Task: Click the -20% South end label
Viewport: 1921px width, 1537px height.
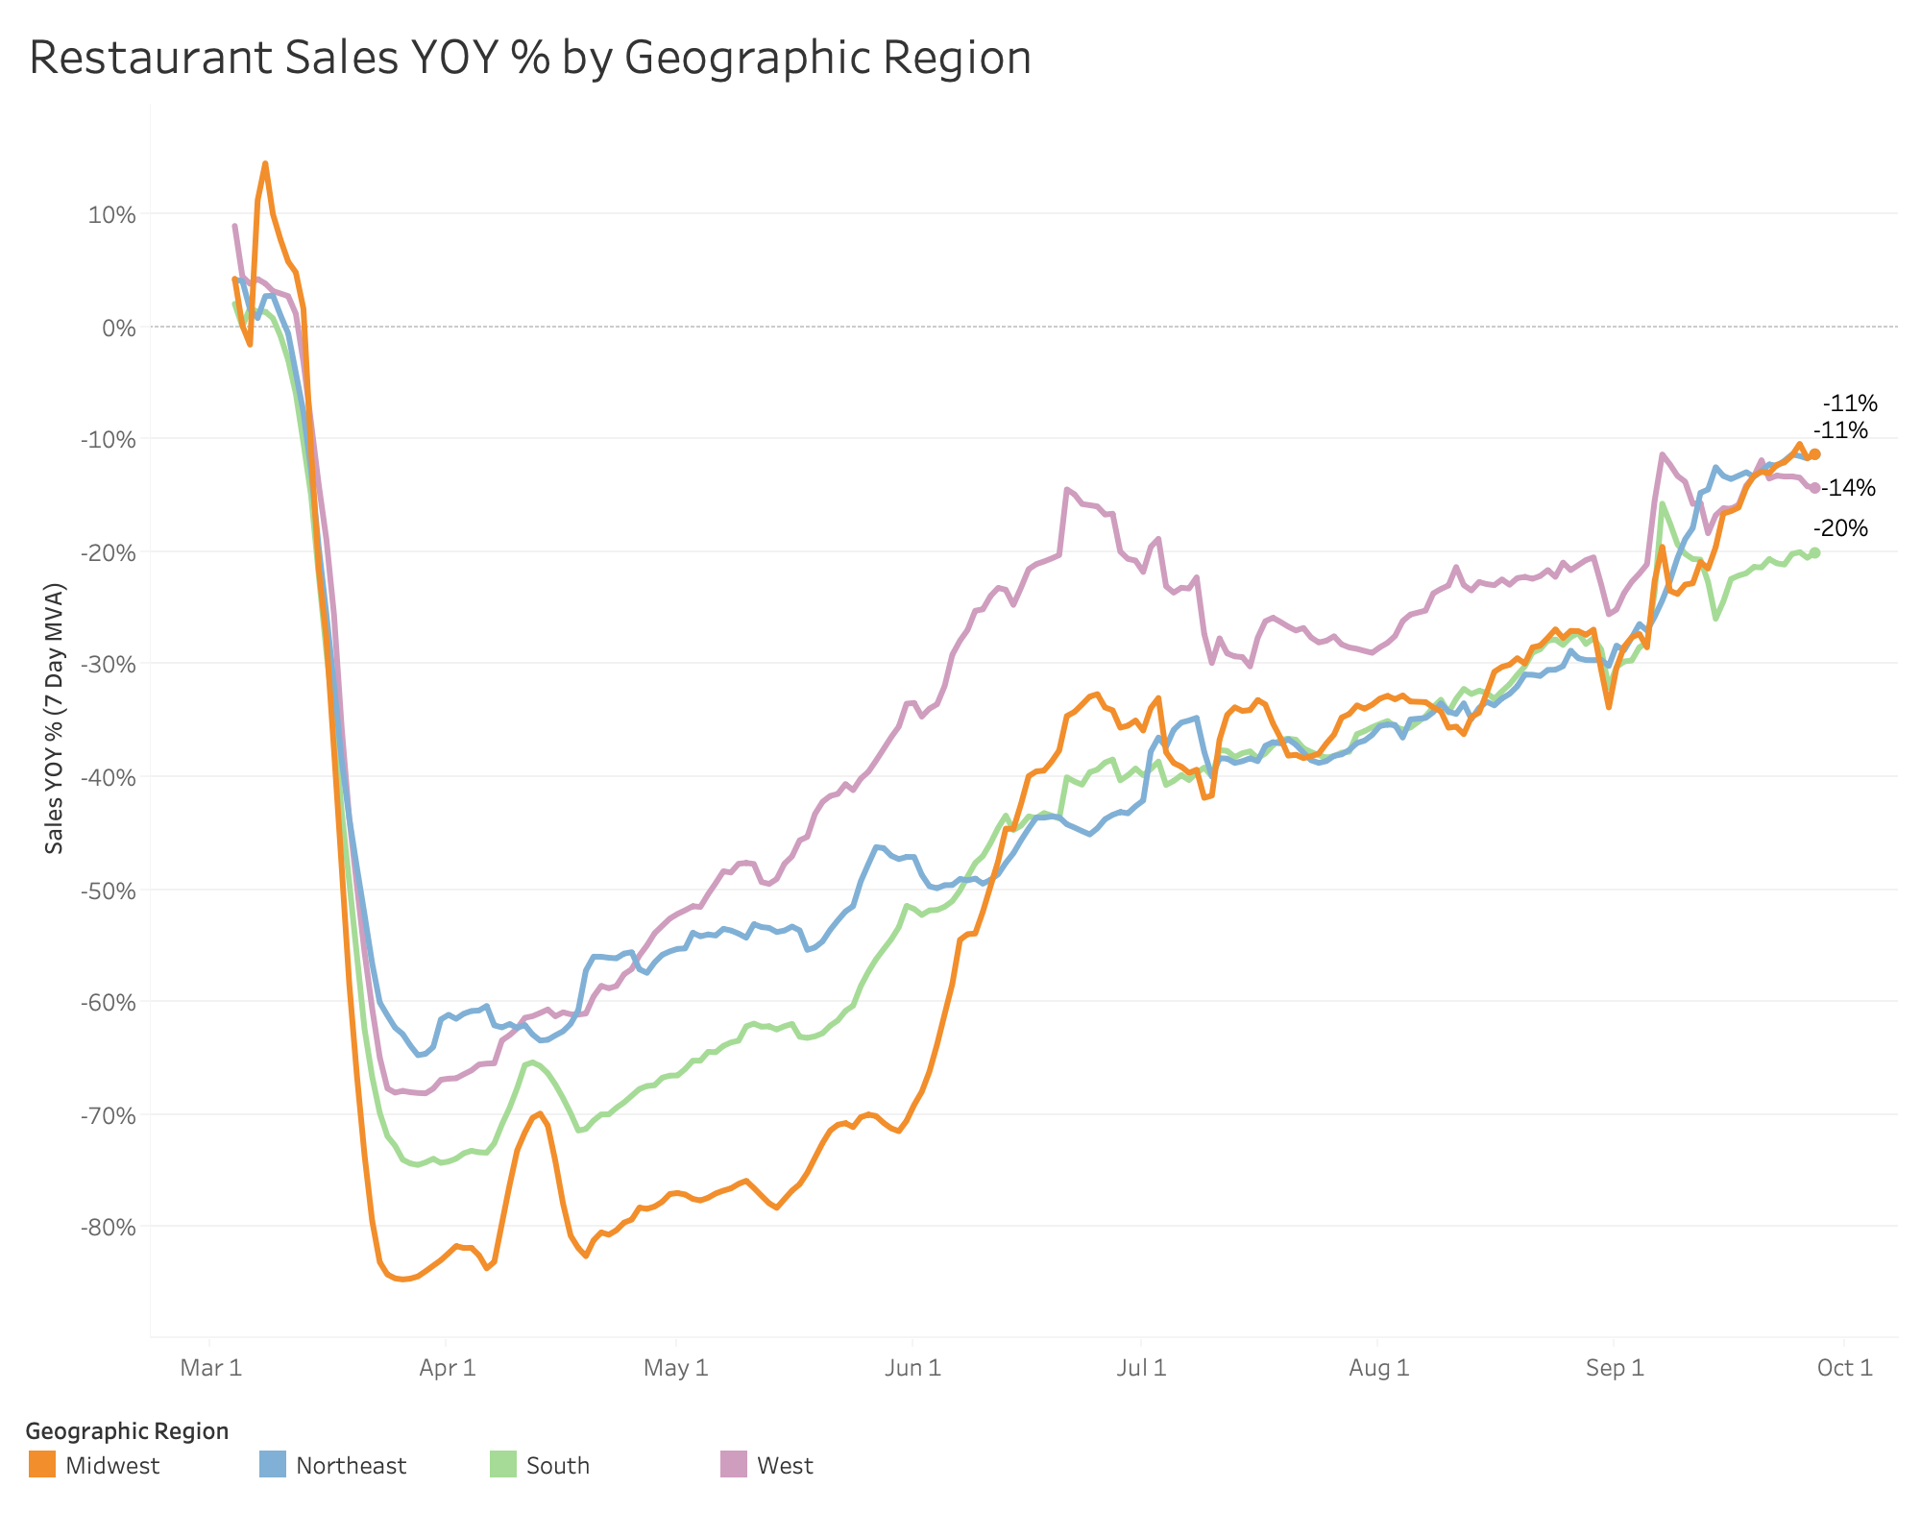Action: 1840,528
